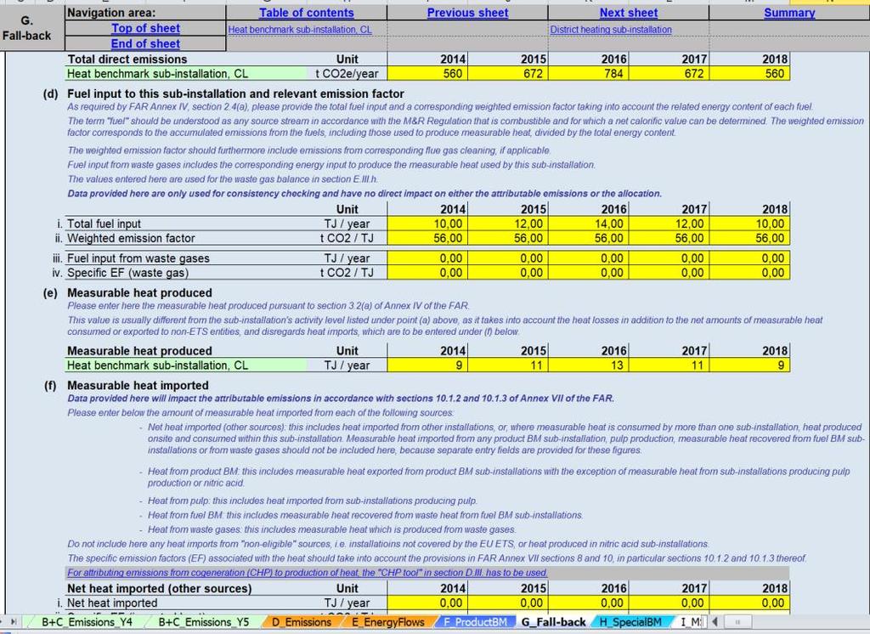Image resolution: width=870 pixels, height=634 pixels.
Task: Select the 2018 Weighted emission factor cell
Action: point(749,238)
